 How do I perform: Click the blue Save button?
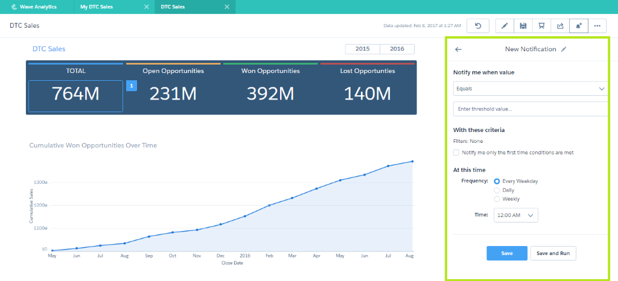pos(507,253)
